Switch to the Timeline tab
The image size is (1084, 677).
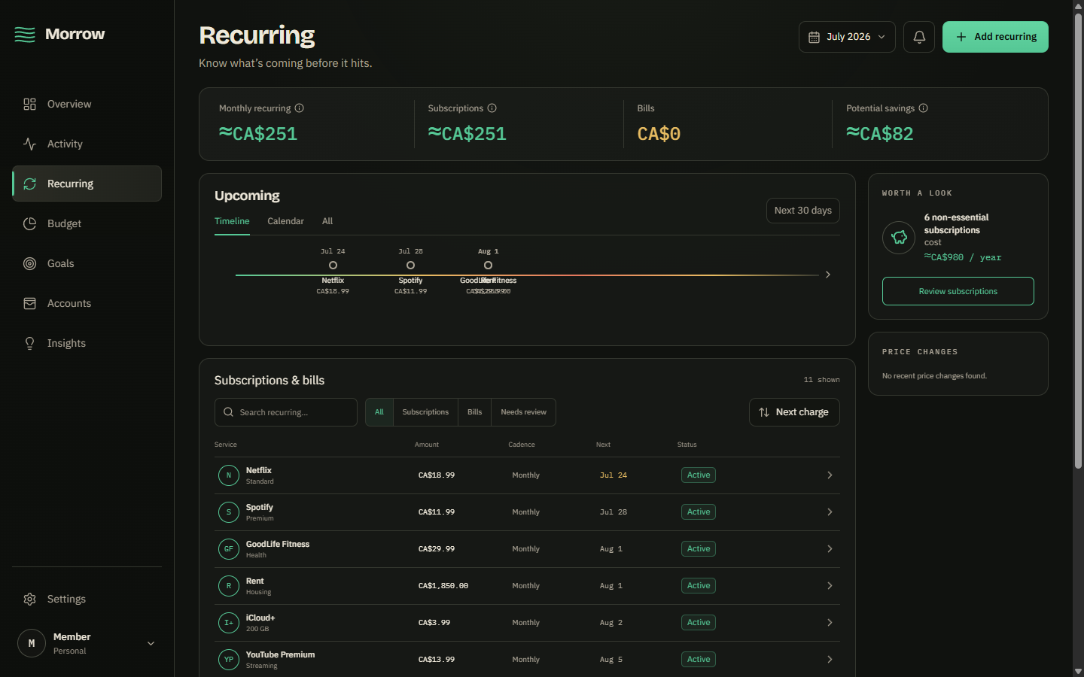click(232, 221)
